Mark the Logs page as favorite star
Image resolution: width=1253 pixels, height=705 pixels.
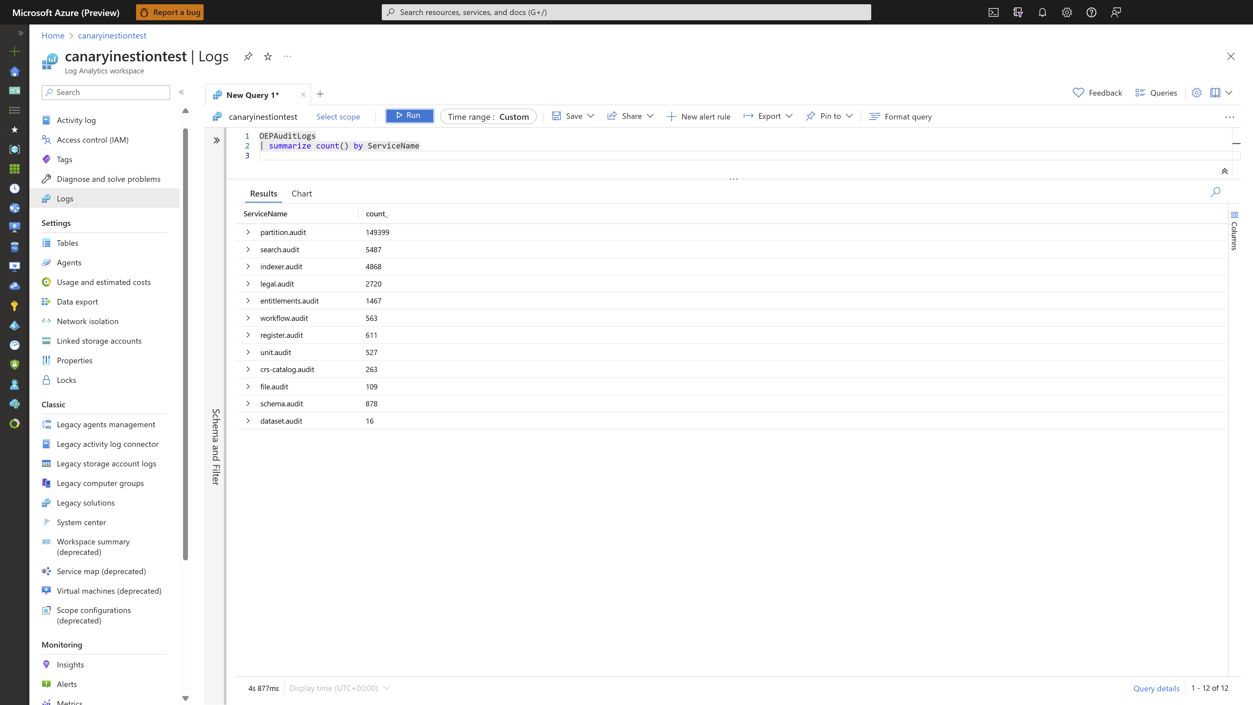point(267,56)
